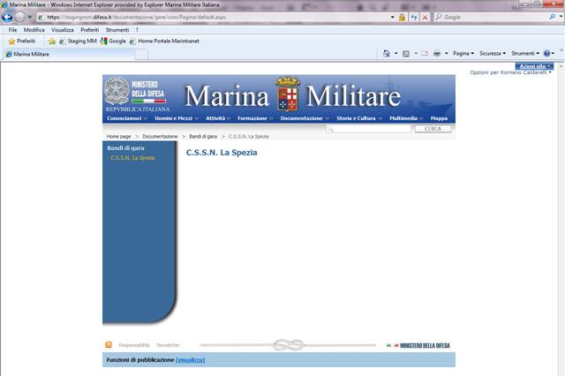The image size is (565, 376).
Task: Click the Home icon in command bar
Action: point(387,53)
